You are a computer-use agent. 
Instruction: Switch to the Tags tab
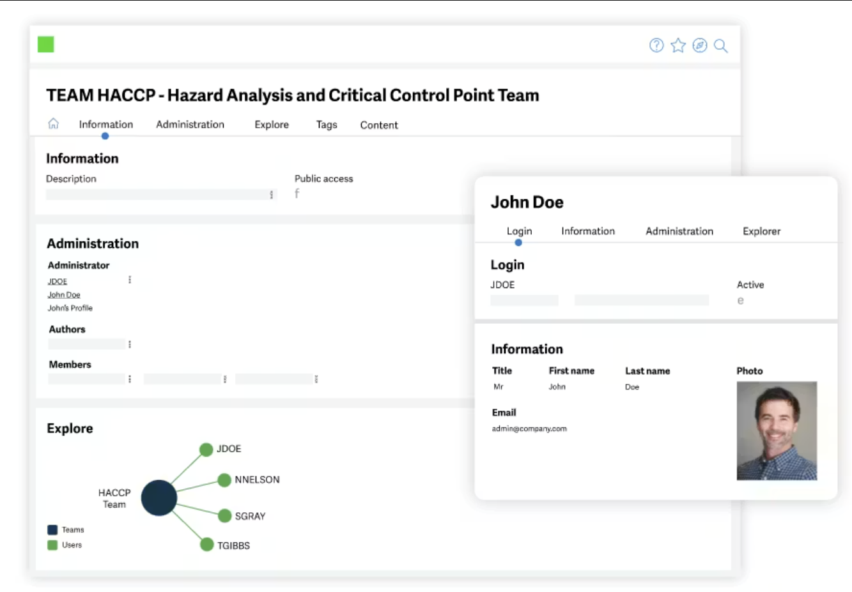(327, 125)
